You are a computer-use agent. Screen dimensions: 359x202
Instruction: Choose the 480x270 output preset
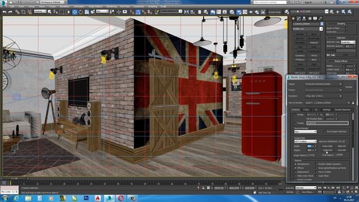point(342,146)
